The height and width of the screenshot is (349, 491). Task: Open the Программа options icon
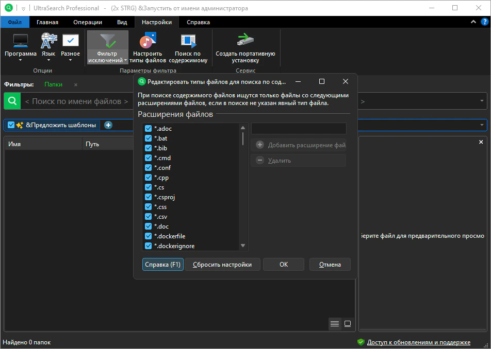coord(21,41)
